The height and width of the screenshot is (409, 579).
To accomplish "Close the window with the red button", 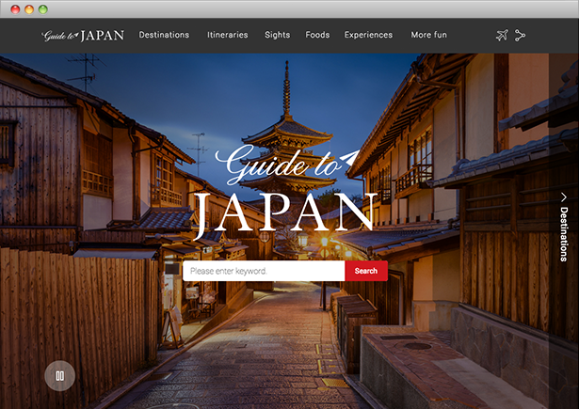I will point(15,9).
